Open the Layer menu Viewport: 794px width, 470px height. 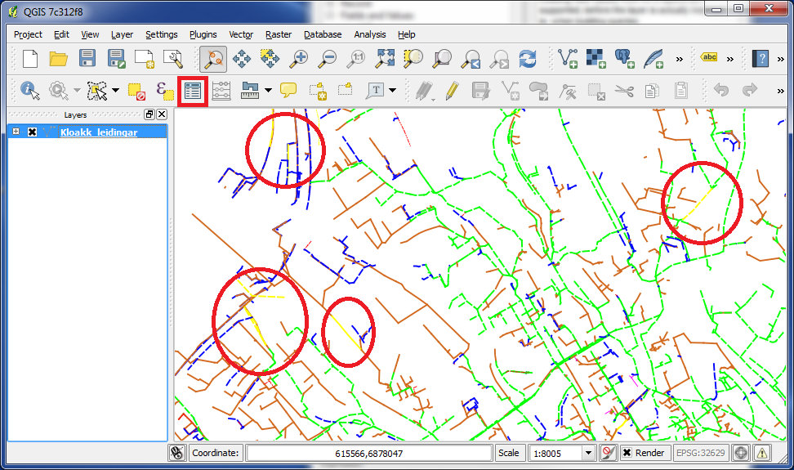click(x=122, y=34)
